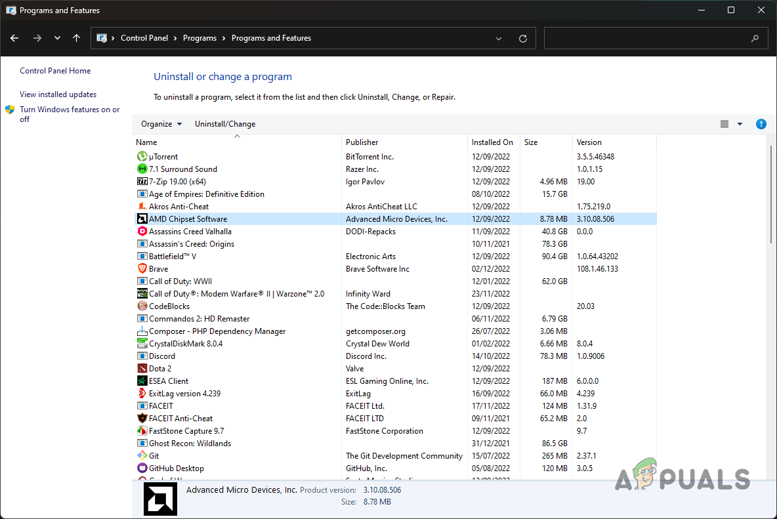Screen dimensions: 777x519
Task: Click the Git program icon
Action: 142,455
